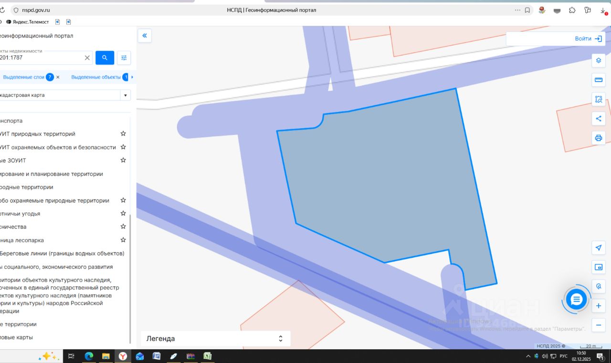Open the Выделенные слои tab
This screenshot has height=363, width=611.
[29, 77]
